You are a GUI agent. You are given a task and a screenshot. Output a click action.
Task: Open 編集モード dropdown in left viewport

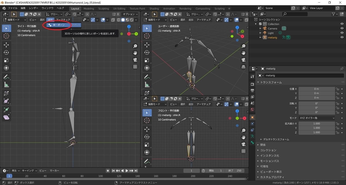(14, 20)
